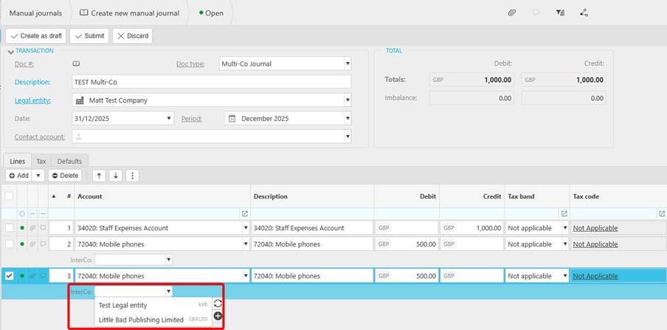This screenshot has height=330, width=667.
Task: Click the Delete line button
Action: (65, 176)
